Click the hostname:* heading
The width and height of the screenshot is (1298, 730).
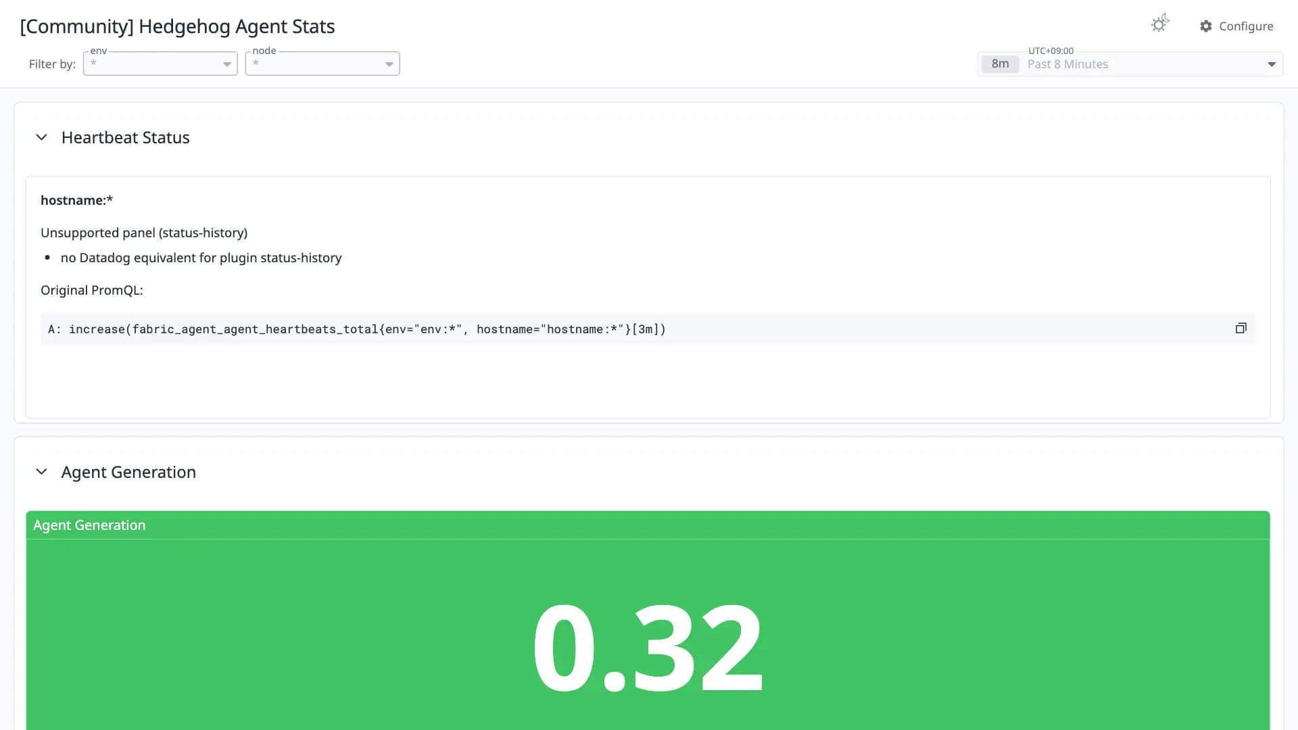click(76, 200)
